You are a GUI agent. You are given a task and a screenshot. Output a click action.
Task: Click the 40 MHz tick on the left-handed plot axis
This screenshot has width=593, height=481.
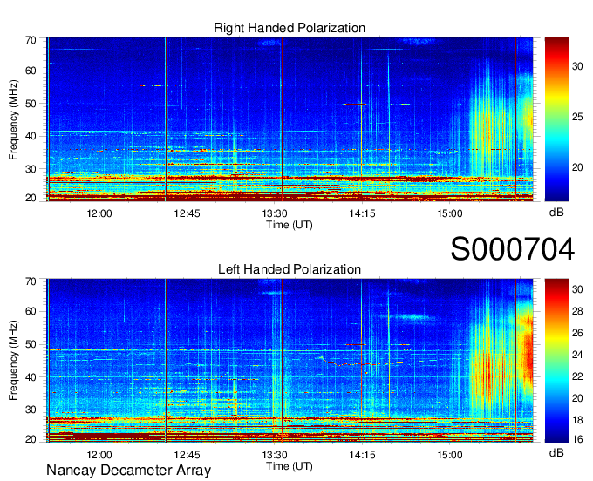tap(31, 377)
